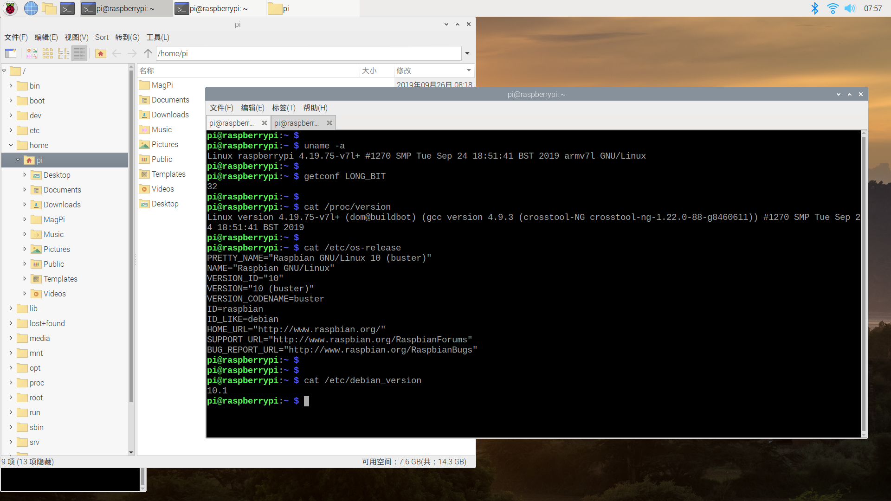Viewport: 891px width, 501px height.
Task: Collapse the pi folder in tree
Action: tap(18, 160)
